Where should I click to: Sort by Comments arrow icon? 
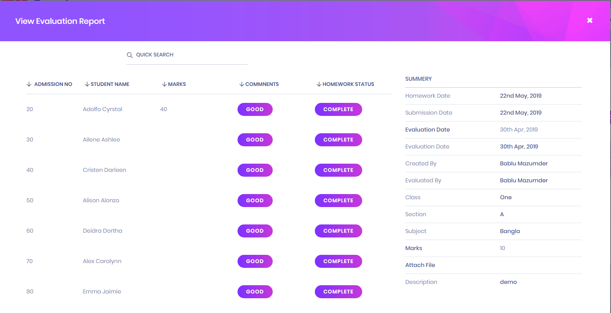(x=241, y=84)
